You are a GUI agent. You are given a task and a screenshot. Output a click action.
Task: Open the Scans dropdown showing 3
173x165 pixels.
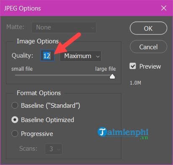pyautogui.click(x=54, y=149)
